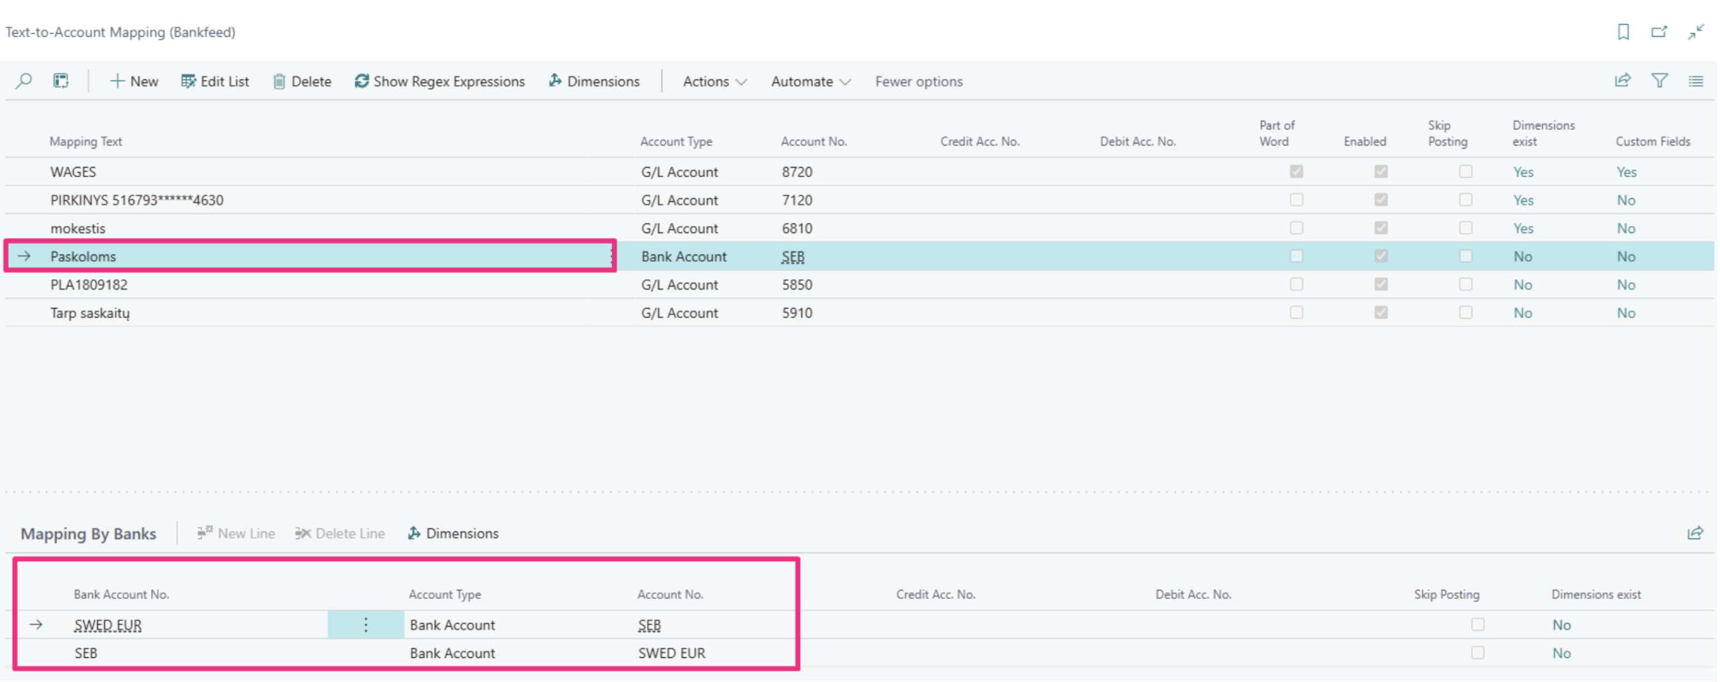Click account number 5910

point(797,313)
